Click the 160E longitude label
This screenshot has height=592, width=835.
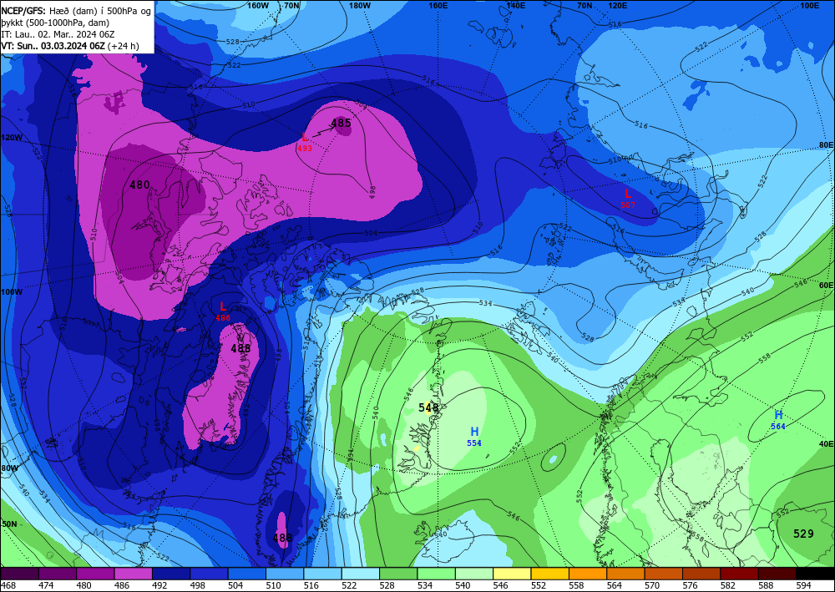438,5
